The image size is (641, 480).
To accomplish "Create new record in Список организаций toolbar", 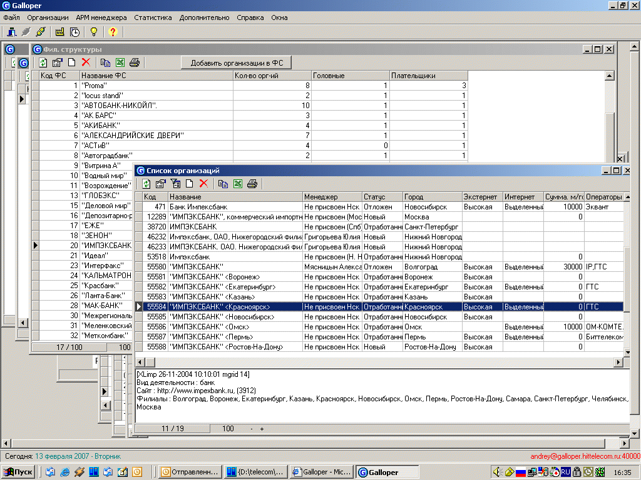I will point(189,184).
